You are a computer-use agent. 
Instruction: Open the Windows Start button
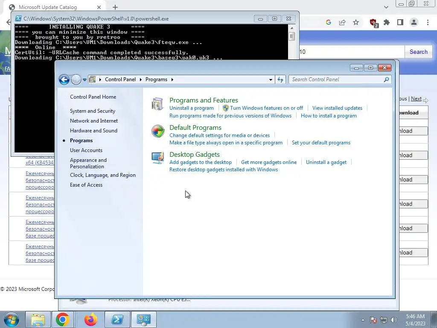tap(12, 319)
